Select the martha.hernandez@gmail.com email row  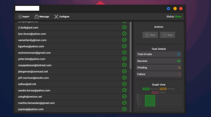tap(72, 103)
